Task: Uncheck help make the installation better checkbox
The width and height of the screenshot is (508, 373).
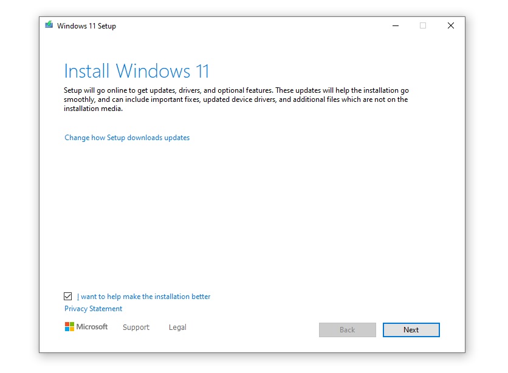Action: pos(67,296)
